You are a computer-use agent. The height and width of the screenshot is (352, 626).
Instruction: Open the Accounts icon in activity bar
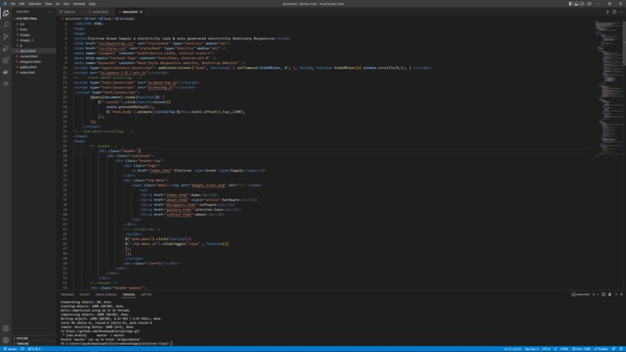click(5, 329)
